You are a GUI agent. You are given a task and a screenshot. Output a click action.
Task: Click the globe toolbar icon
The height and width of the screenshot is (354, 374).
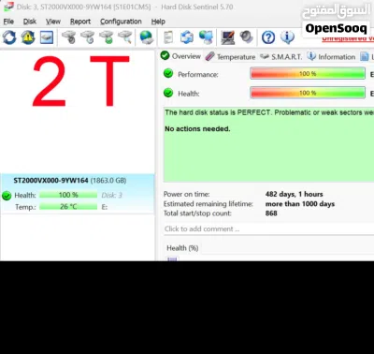coord(146,37)
